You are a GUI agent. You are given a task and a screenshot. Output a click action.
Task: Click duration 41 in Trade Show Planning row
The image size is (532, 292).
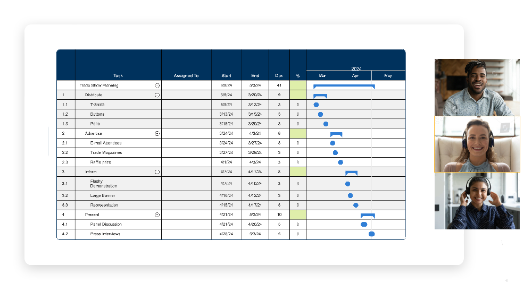click(279, 85)
